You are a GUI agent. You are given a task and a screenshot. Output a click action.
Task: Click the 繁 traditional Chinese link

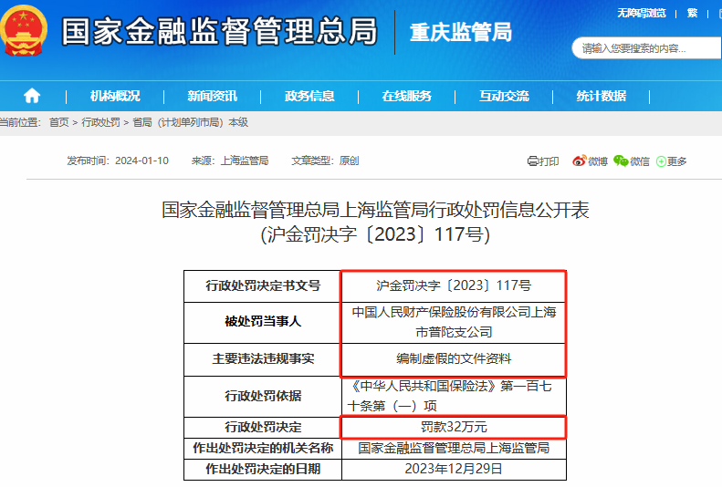692,13
